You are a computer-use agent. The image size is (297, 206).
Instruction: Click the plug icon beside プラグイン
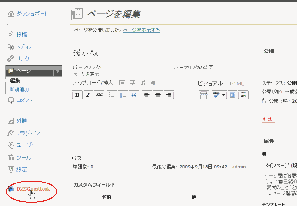pyautogui.click(x=11, y=133)
